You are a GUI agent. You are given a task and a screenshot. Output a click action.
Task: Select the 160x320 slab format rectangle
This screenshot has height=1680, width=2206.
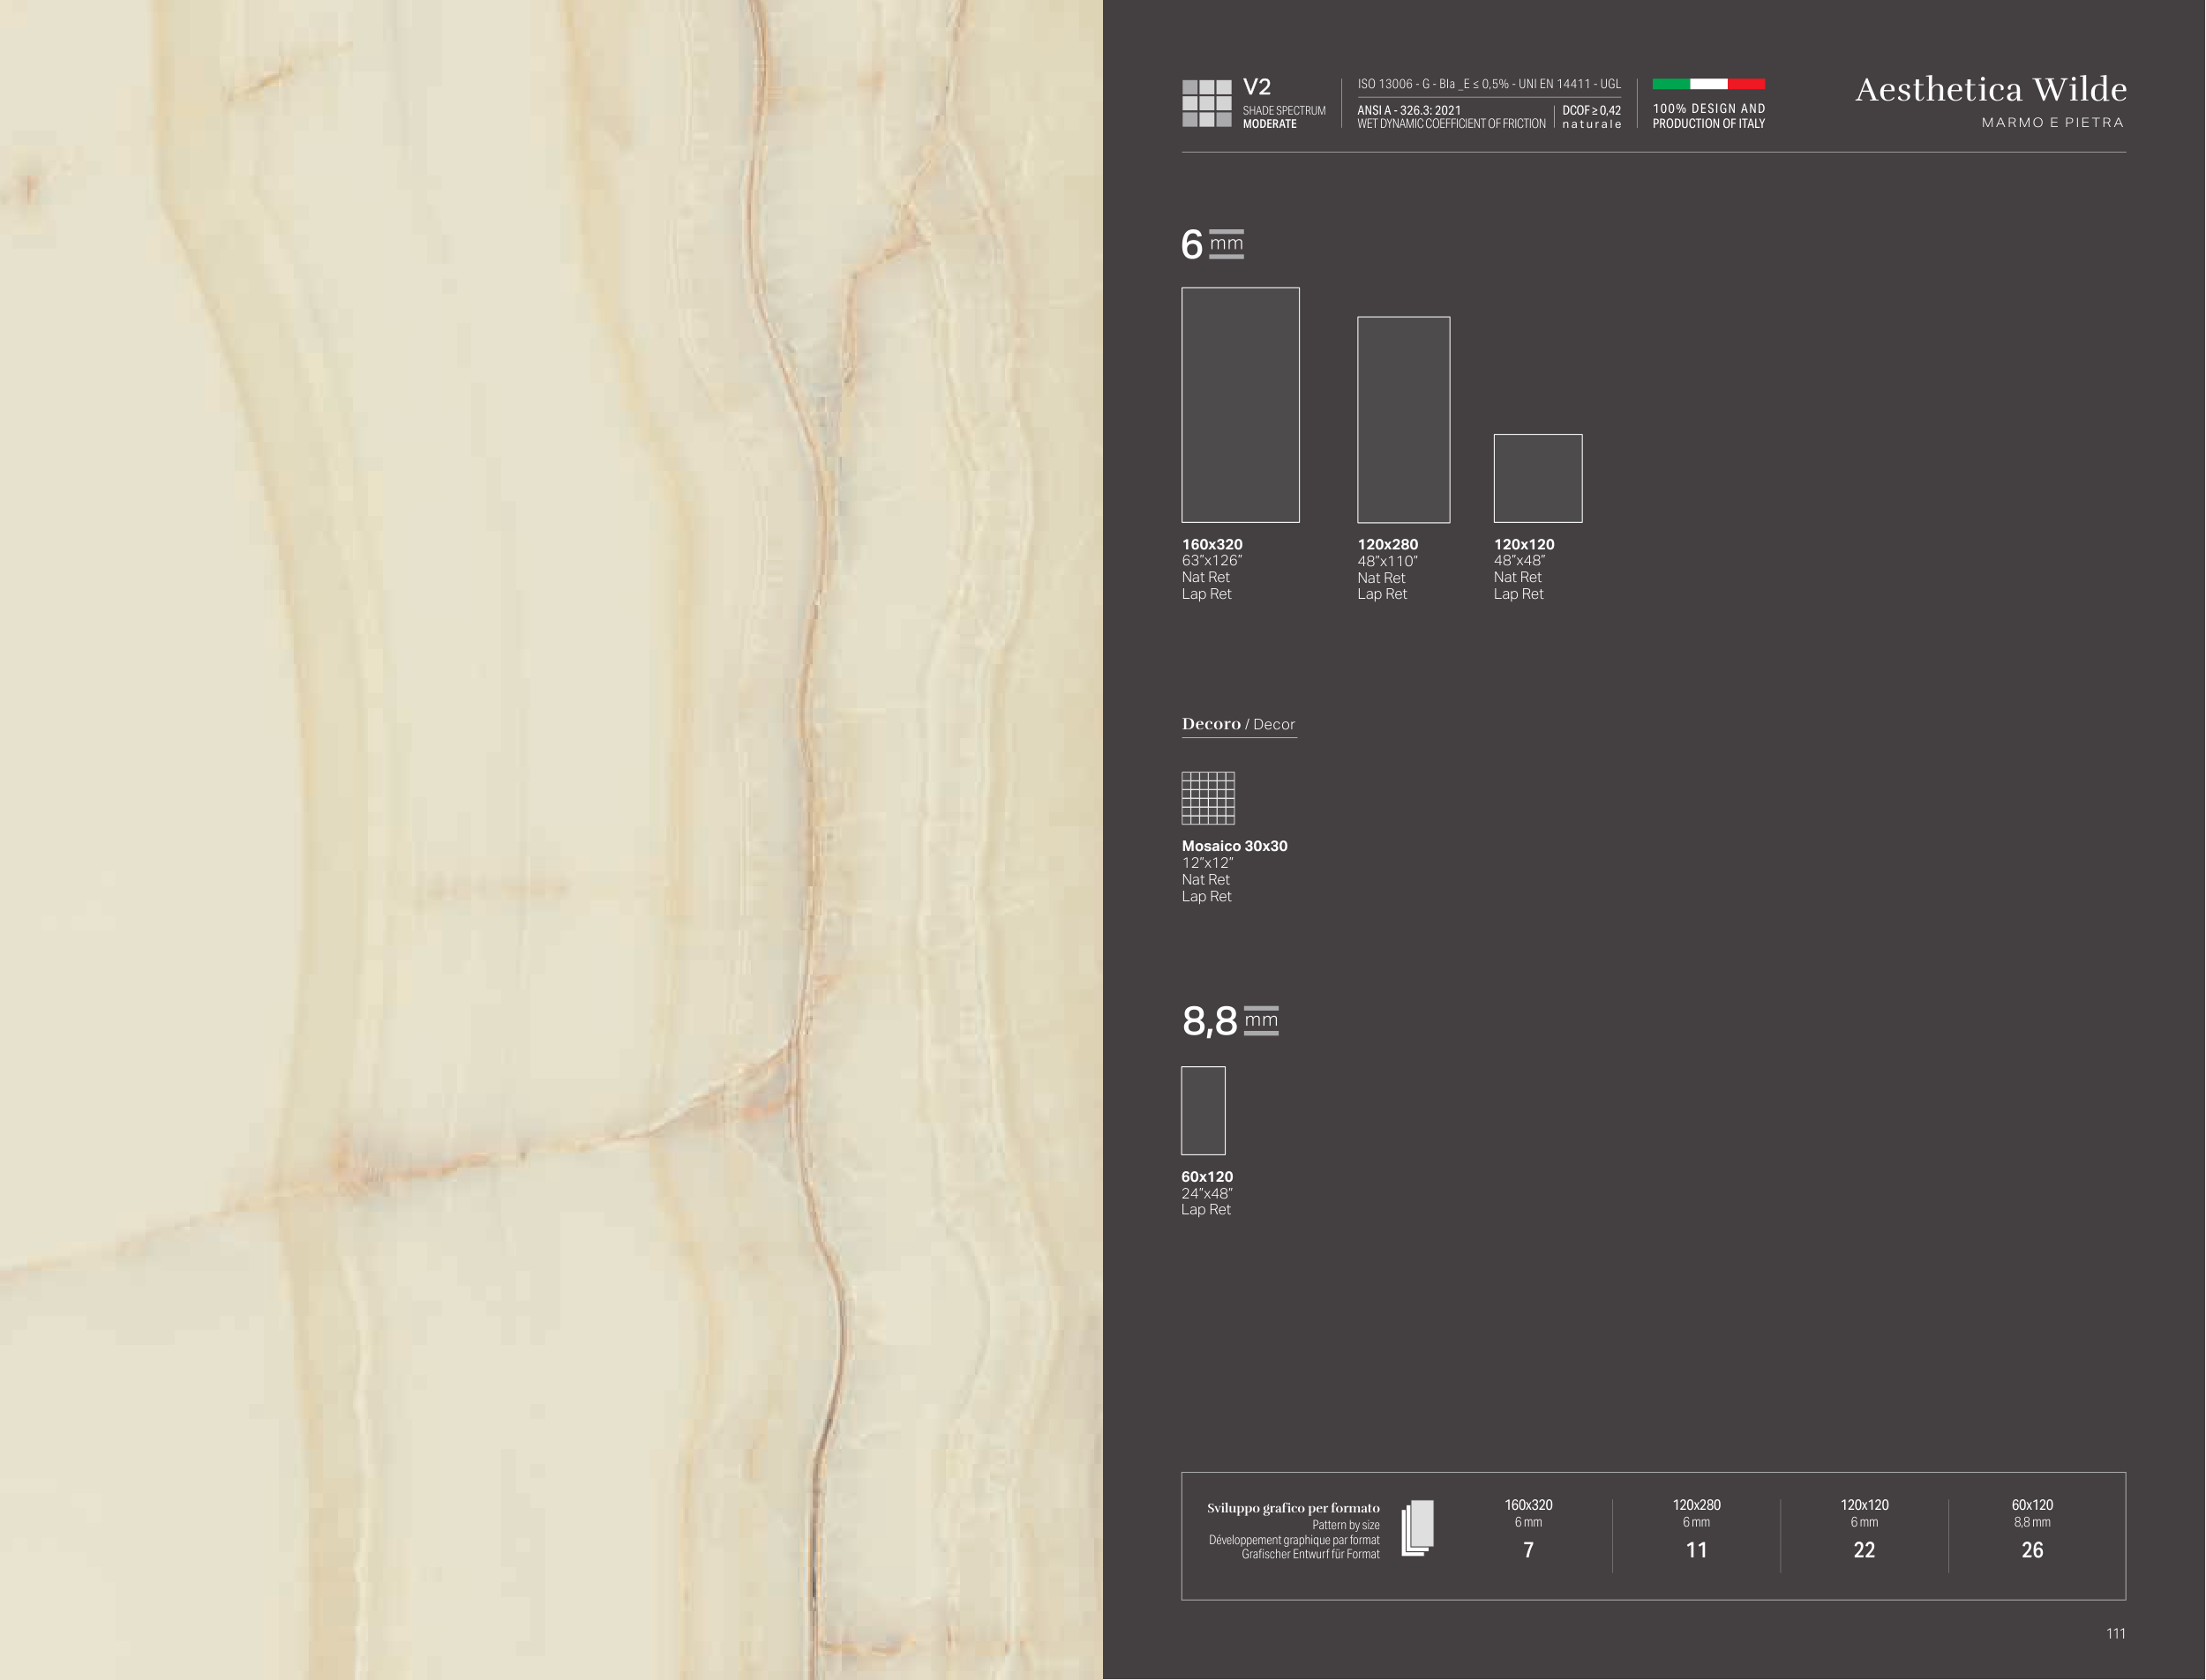click(x=1240, y=405)
